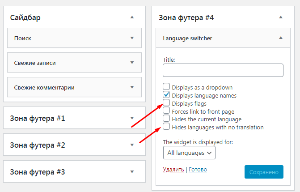Expand the Свежие записи widget arrow

click(132, 63)
